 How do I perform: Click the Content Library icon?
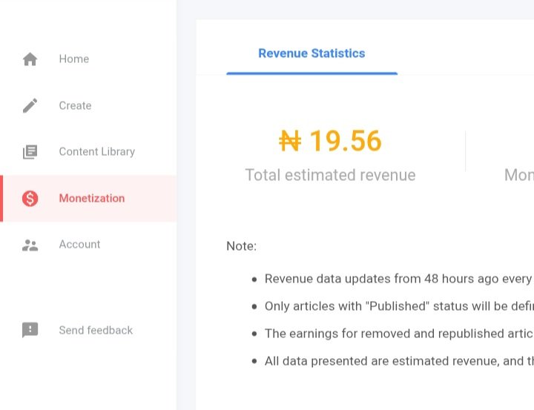tap(30, 152)
